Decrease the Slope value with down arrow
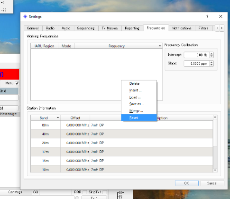The image size is (230, 199). (212, 65)
